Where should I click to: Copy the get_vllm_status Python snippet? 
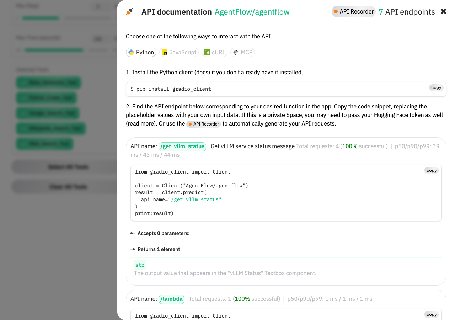tap(432, 171)
